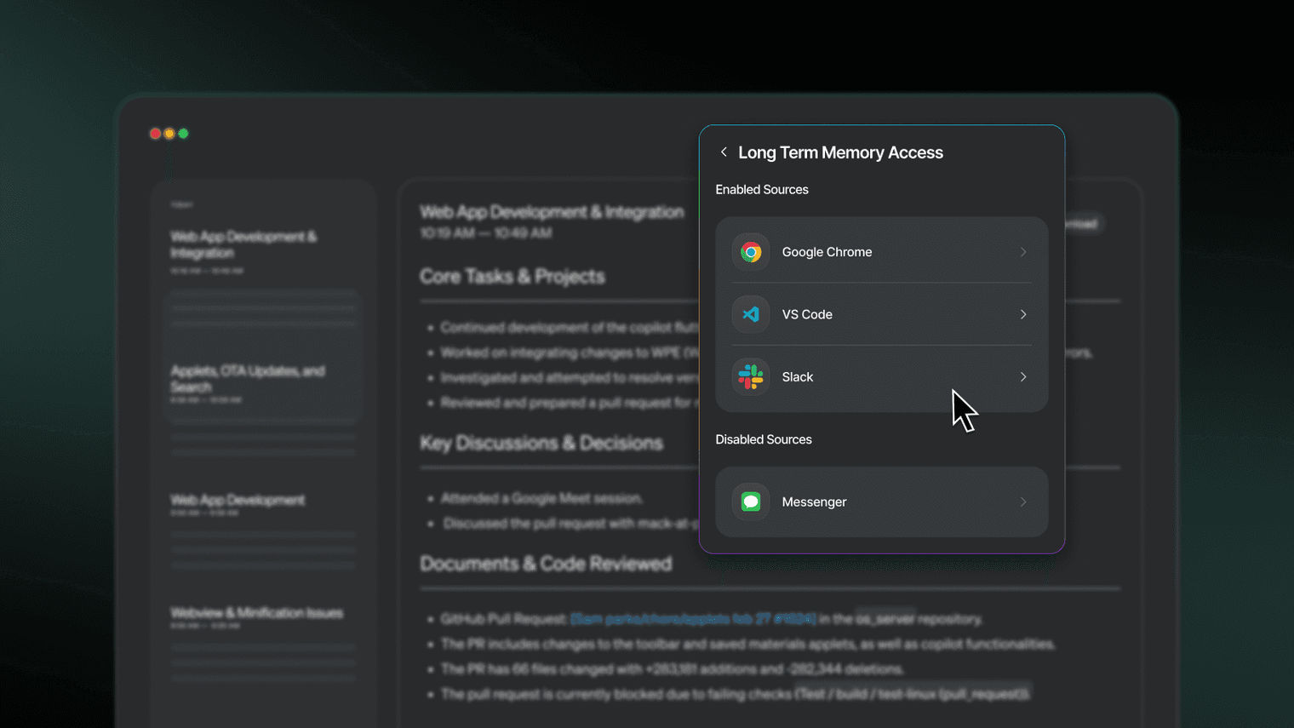This screenshot has height=728, width=1294.
Task: Open sidebar entry "Web App Development"
Action: [238, 500]
